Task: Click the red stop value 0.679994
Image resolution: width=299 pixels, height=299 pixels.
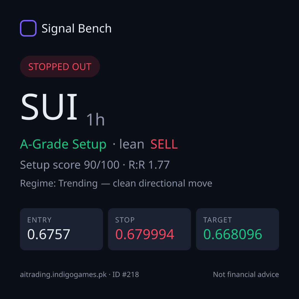Action: click(x=145, y=234)
